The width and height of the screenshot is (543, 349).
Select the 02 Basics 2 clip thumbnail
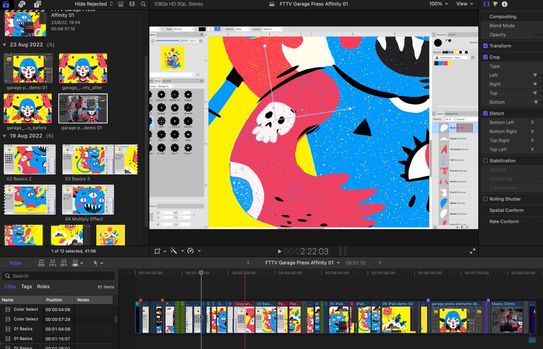pos(30,159)
